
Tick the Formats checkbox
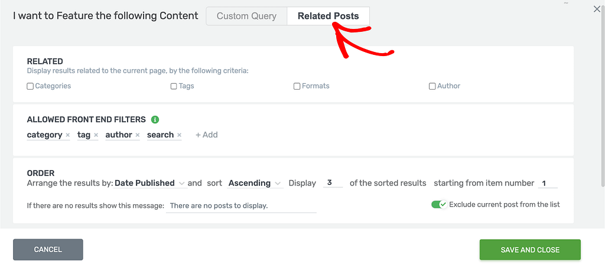(x=297, y=86)
